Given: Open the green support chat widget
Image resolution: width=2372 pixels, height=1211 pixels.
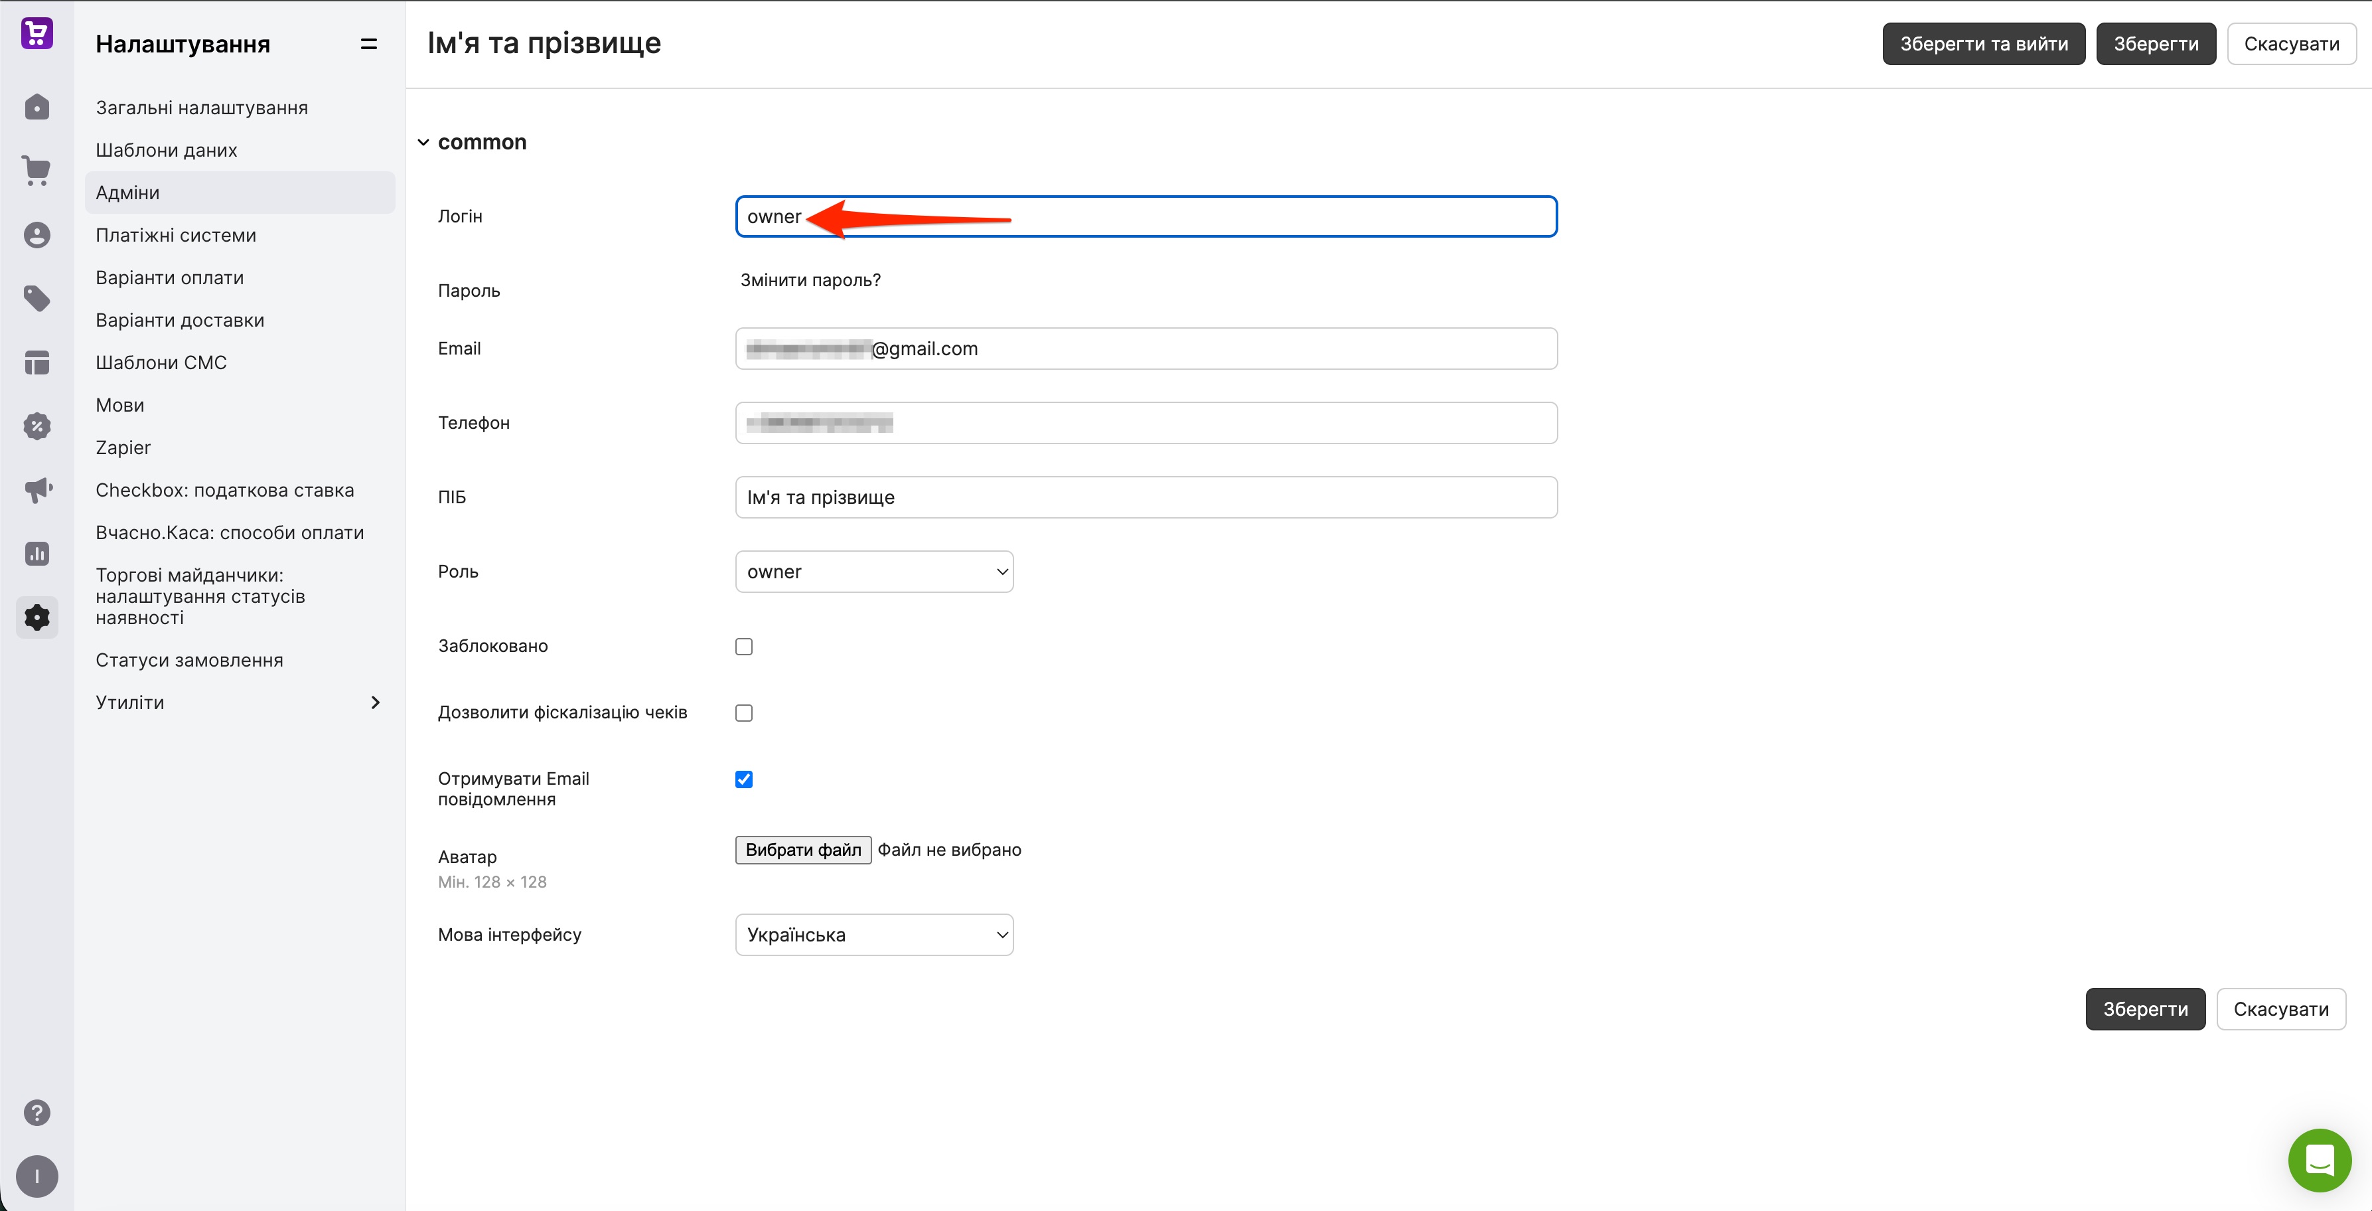Looking at the screenshot, I should pyautogui.click(x=2319, y=1161).
